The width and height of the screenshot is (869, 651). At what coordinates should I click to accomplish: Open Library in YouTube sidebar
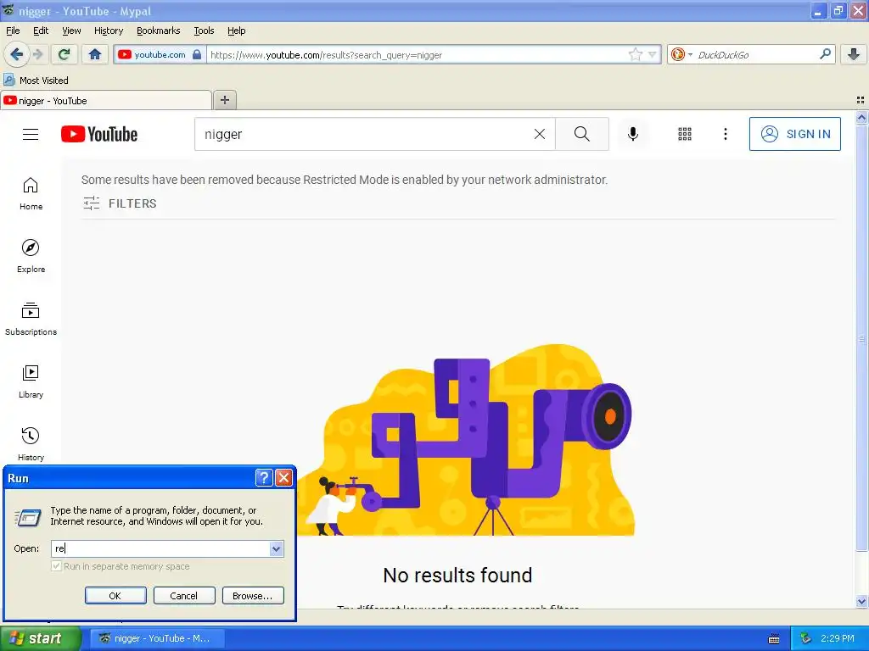point(31,381)
